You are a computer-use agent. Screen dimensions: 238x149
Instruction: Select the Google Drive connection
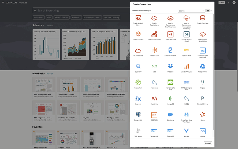click(203, 67)
